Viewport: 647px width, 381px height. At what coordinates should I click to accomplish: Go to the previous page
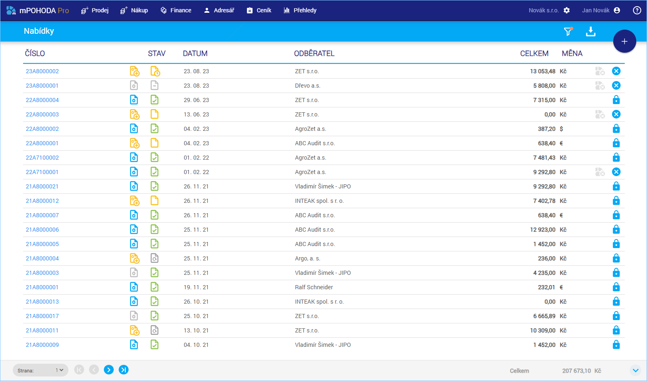[94, 370]
